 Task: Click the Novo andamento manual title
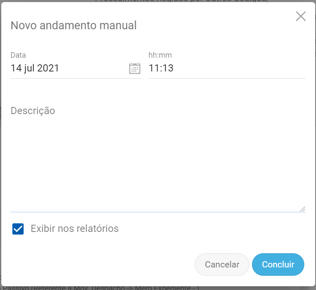pos(74,25)
